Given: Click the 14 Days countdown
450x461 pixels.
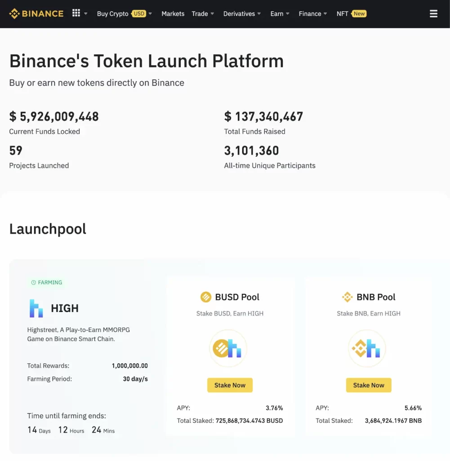Looking at the screenshot, I should pos(39,430).
